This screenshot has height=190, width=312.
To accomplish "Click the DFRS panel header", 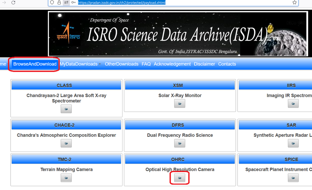I will [180, 125].
